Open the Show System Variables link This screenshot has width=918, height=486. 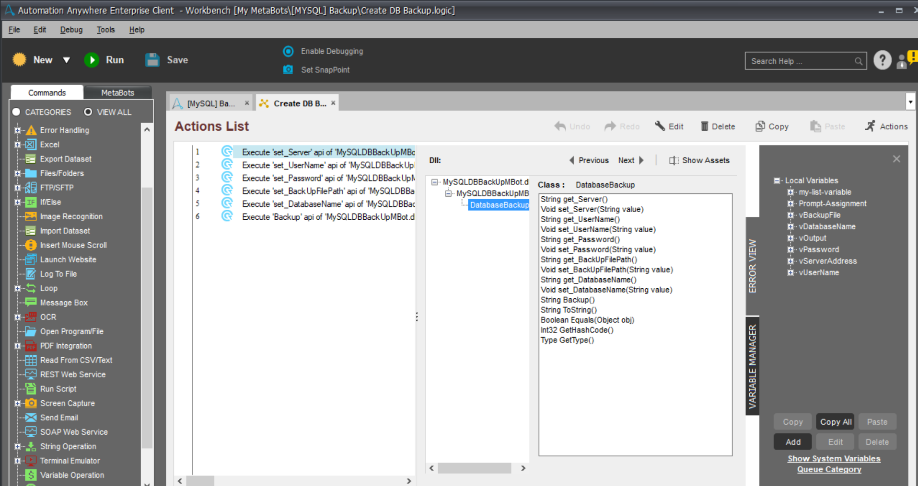pos(834,458)
